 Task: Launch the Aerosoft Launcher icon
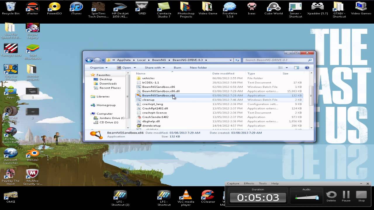[11, 156]
